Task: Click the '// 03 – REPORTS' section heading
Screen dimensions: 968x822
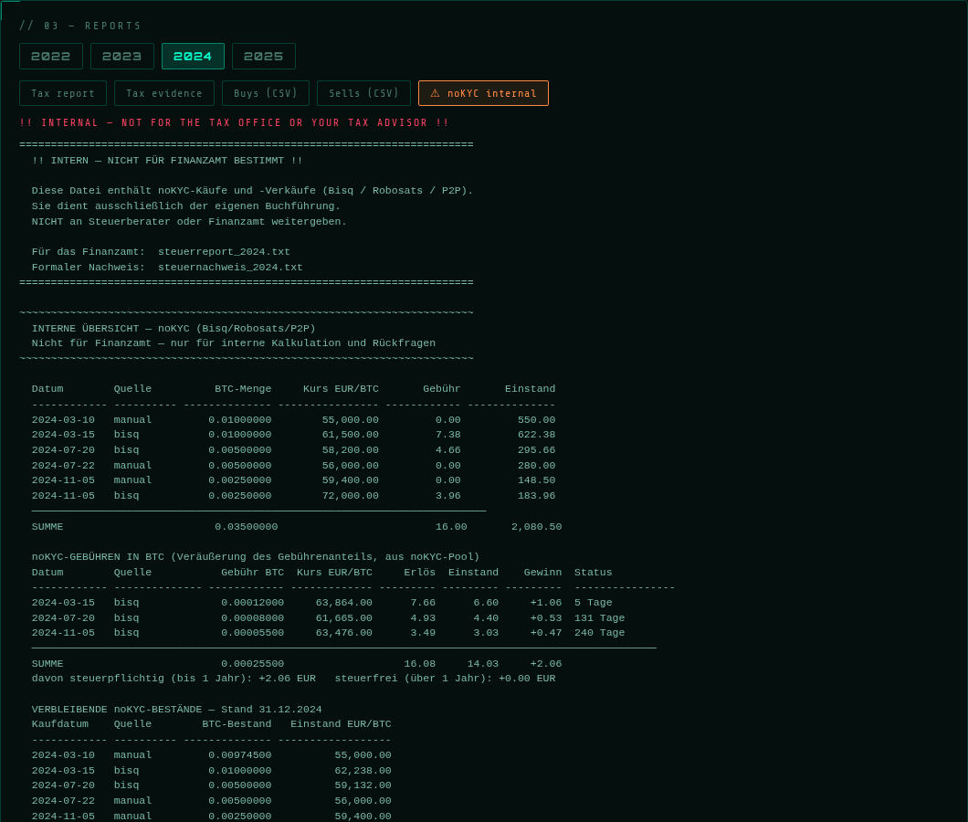Action: point(80,26)
